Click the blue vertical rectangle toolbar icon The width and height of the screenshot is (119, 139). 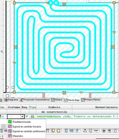[x=66, y=131]
